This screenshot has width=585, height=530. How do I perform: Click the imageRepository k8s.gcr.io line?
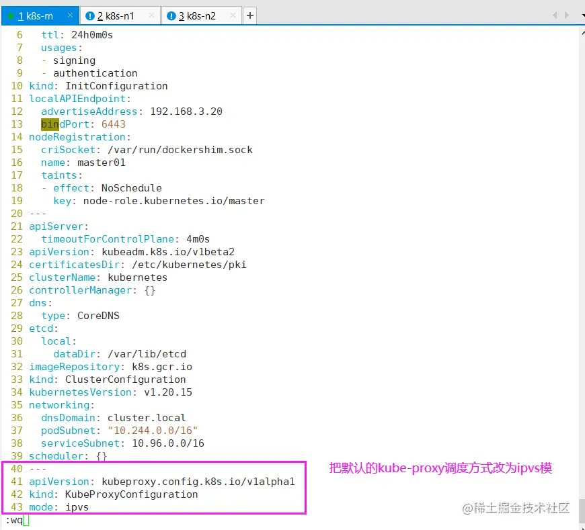tap(110, 366)
